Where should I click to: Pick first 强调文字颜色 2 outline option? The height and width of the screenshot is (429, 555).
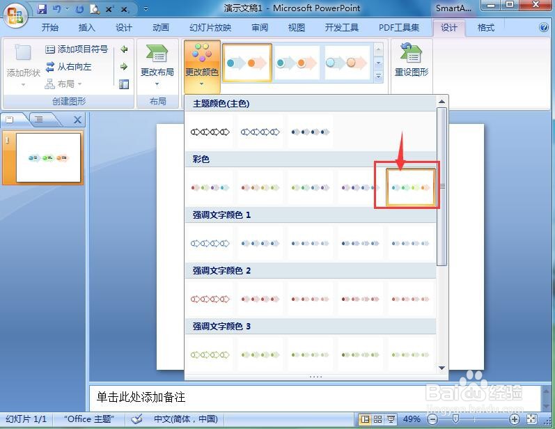(x=210, y=299)
